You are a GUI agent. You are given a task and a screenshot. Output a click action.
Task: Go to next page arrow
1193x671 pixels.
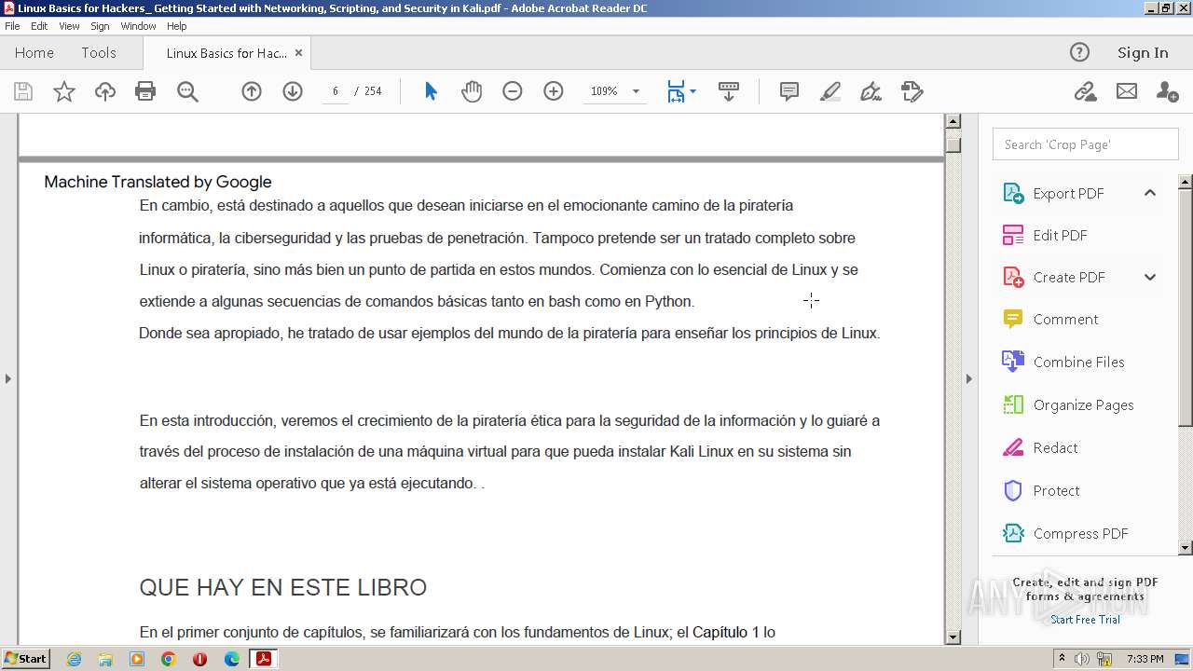click(293, 91)
